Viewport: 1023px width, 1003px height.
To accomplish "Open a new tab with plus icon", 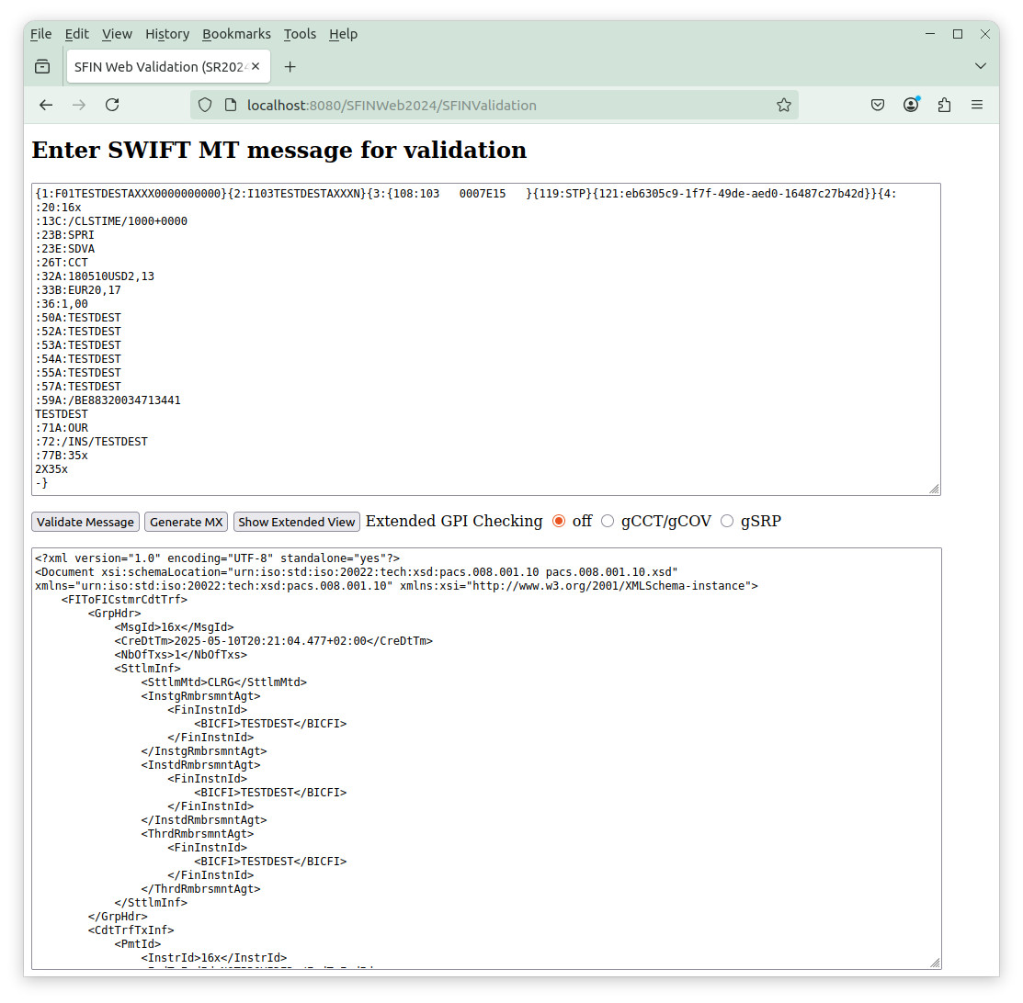I will 290,66.
